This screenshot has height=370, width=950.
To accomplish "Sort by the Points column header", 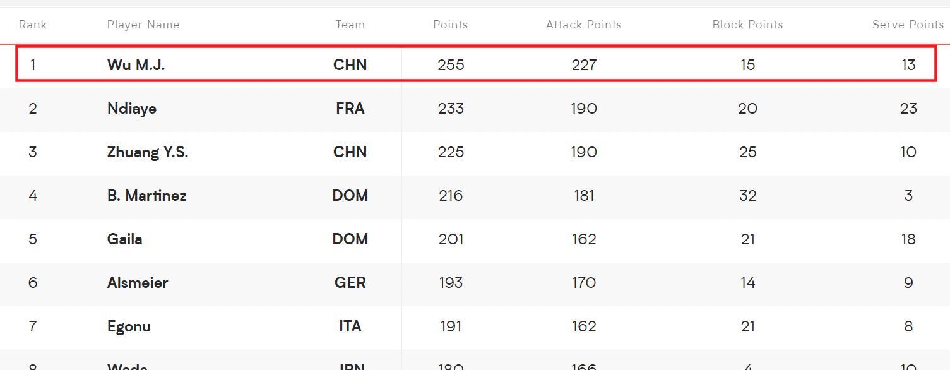I will pyautogui.click(x=450, y=25).
